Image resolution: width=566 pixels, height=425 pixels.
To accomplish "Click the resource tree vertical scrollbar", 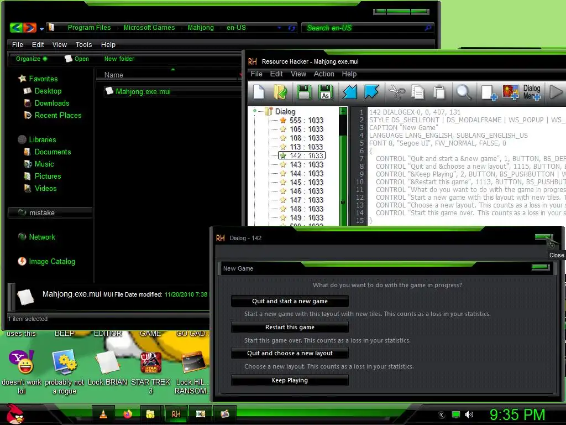I will point(343,166).
